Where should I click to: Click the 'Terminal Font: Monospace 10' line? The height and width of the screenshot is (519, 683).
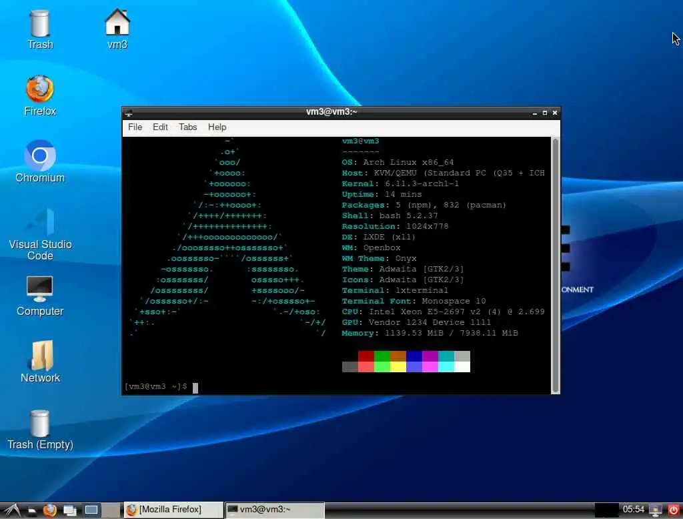(x=414, y=301)
